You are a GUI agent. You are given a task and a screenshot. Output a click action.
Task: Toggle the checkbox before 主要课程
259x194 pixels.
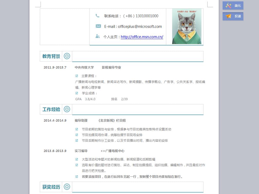point(77,76)
